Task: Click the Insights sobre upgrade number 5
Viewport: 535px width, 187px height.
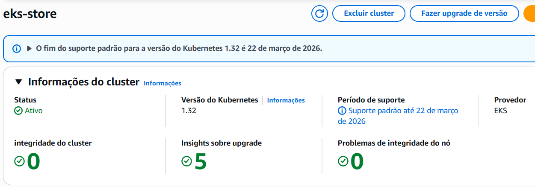Action: point(201,161)
